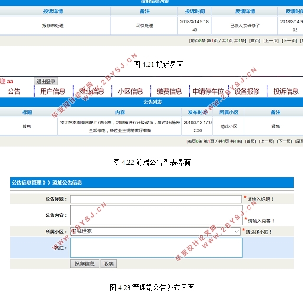Click the 反馈详情 column header

[245, 11]
